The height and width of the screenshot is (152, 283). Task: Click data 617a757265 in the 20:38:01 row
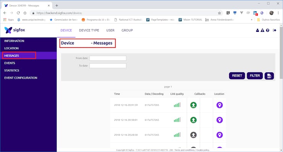(152, 120)
